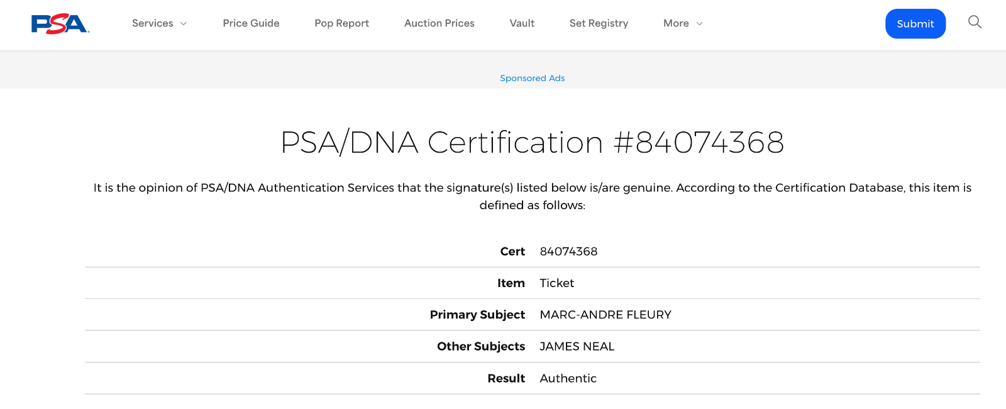Viewport: 1006px width, 409px height.
Task: Select MARC-ANDRE FLEURY primary subject
Action: pos(605,314)
